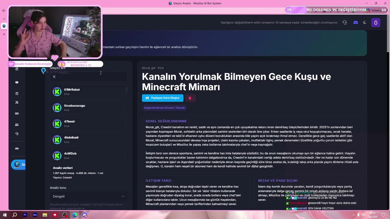Open the headset support icon in sidebar

pos(17,134)
